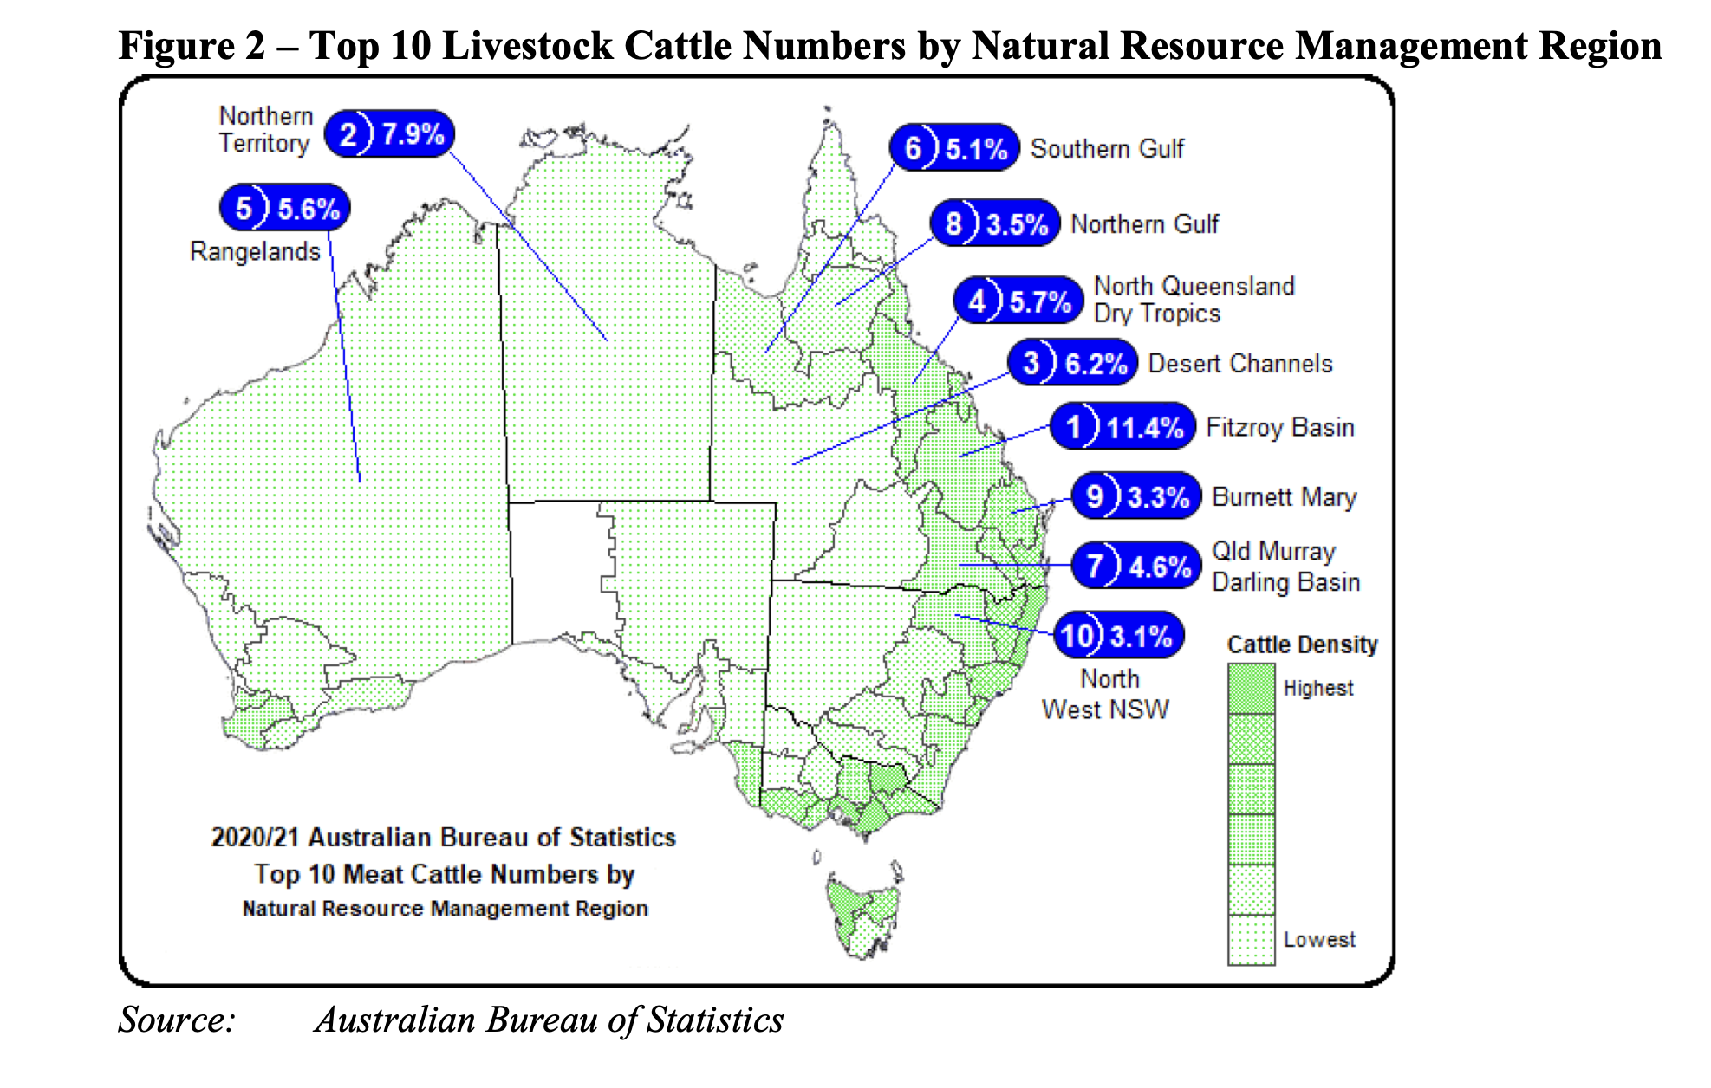The width and height of the screenshot is (1711, 1088).
Task: Click the North West NSW label
Action: click(x=1106, y=694)
